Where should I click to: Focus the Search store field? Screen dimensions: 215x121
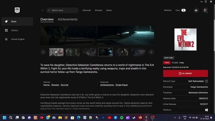click(x=62, y=10)
